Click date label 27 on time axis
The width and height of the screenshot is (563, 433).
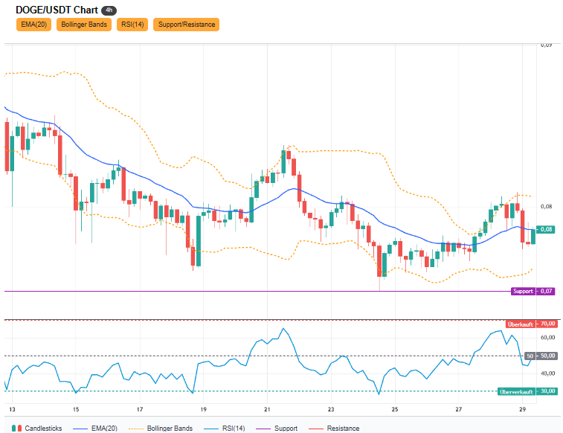[459, 409]
